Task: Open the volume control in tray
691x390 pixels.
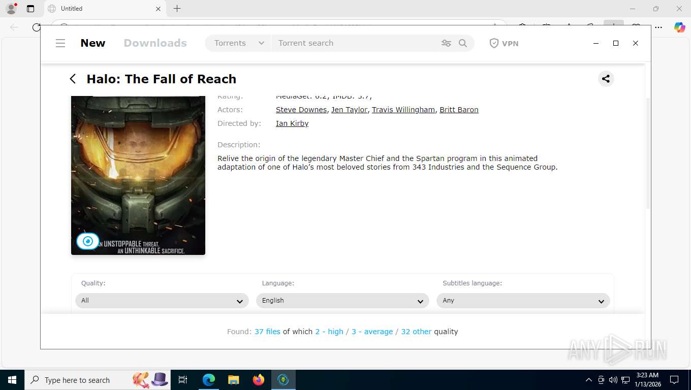Action: [613, 380]
